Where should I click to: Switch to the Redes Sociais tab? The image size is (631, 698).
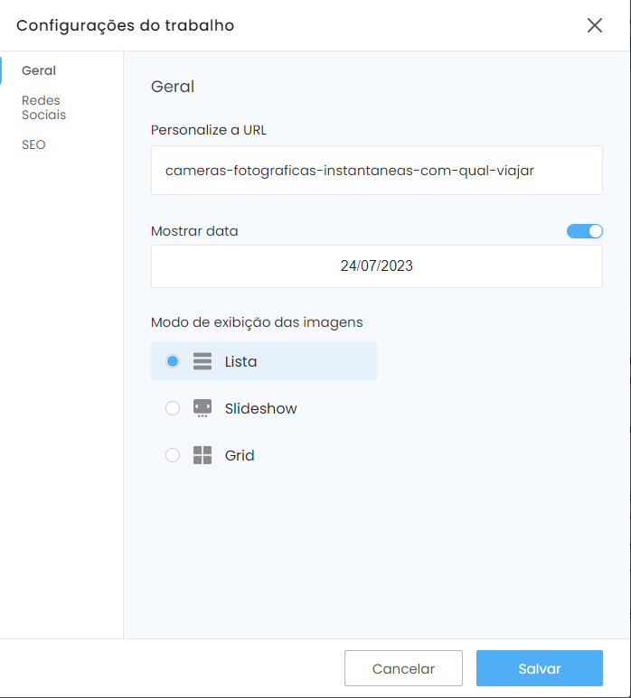(43, 107)
